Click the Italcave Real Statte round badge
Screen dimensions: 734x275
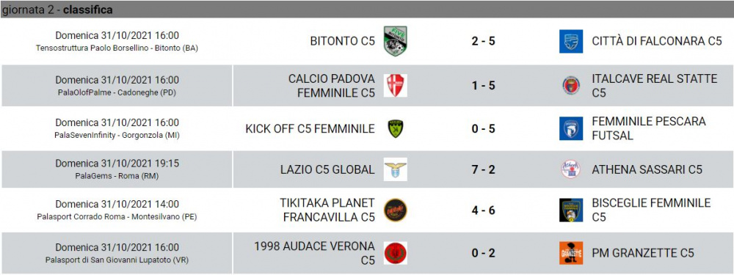pyautogui.click(x=570, y=86)
